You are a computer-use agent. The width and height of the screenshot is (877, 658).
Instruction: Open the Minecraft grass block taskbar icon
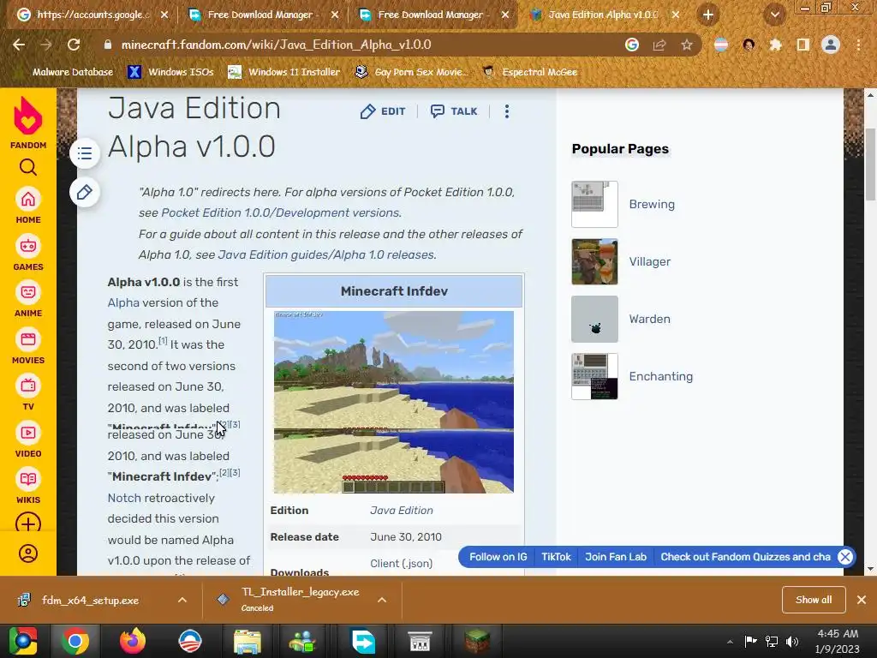pyautogui.click(x=477, y=641)
